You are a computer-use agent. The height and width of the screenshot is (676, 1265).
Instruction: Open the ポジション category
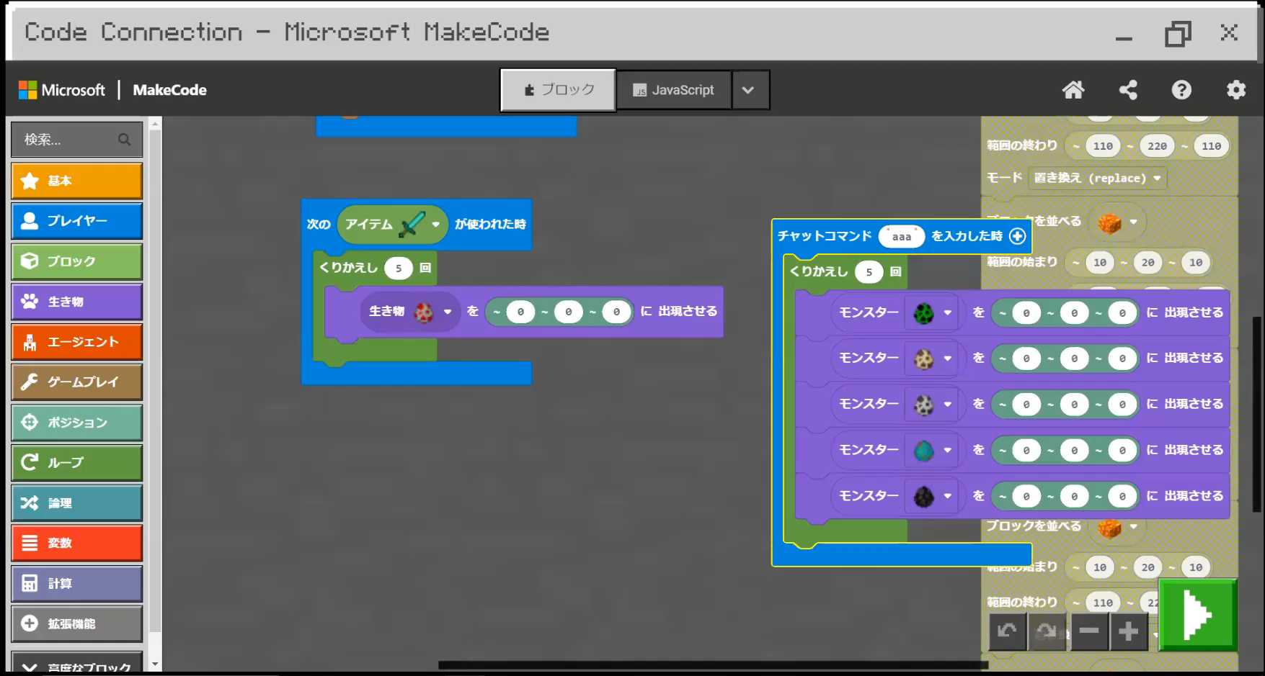click(77, 423)
